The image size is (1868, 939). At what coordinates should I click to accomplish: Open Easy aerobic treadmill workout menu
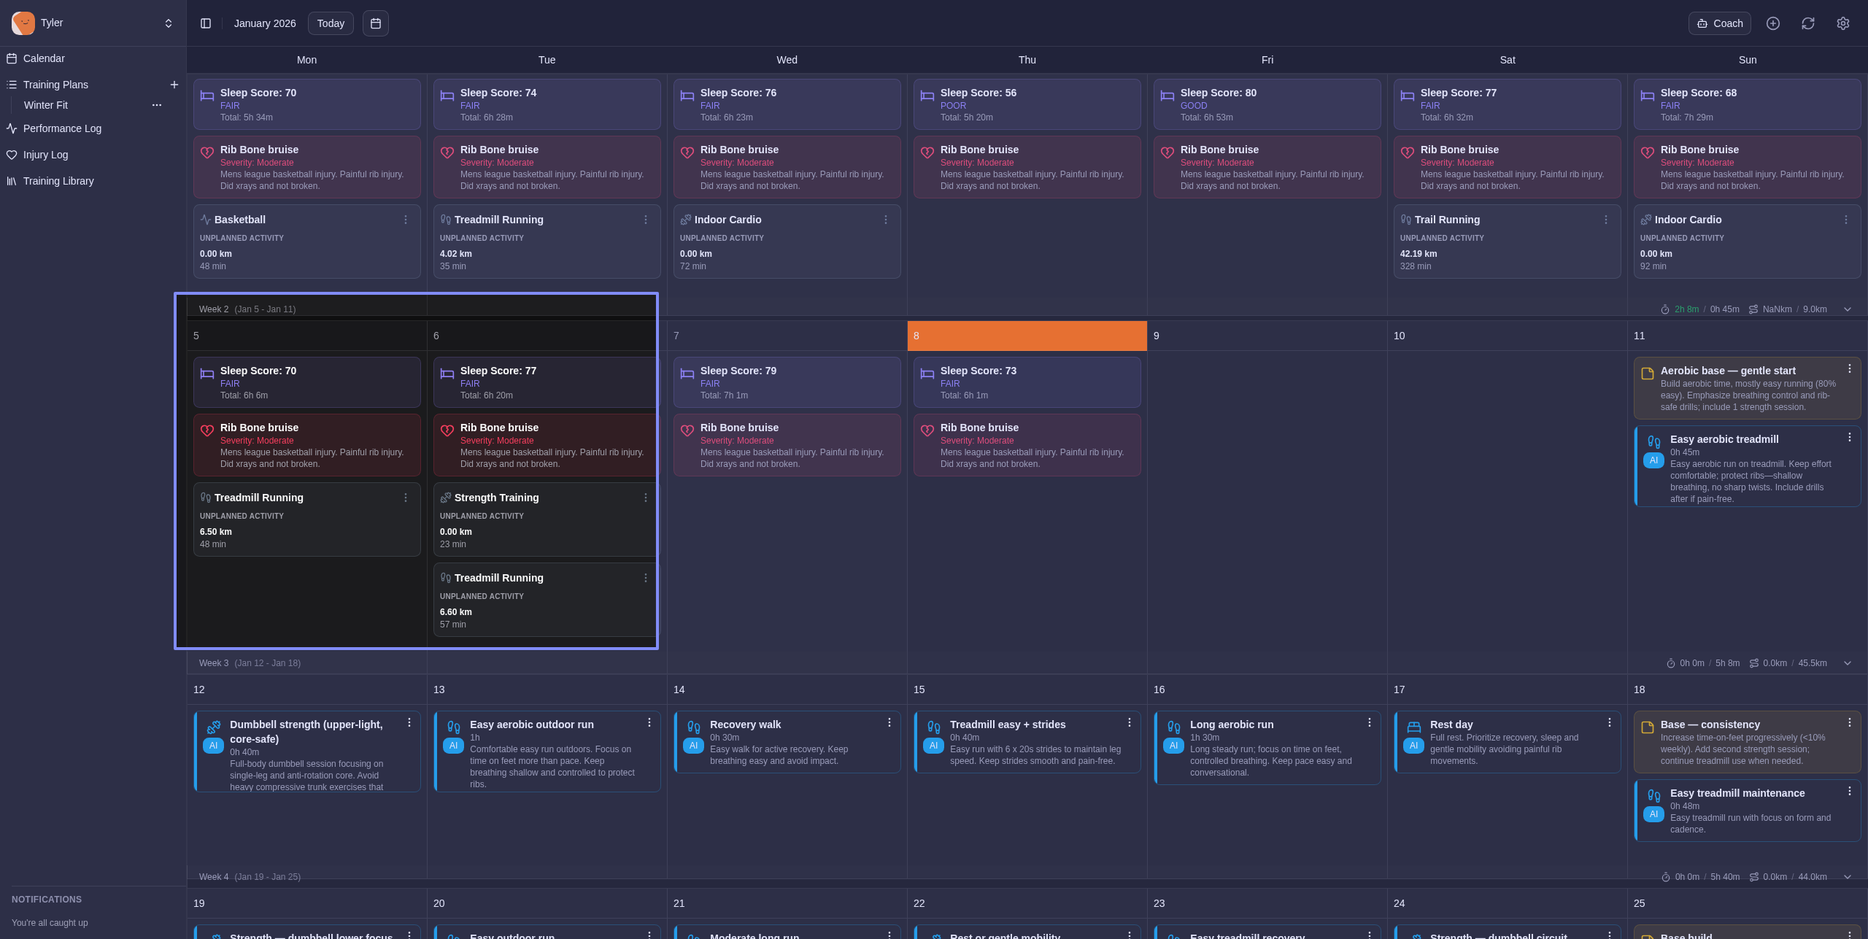click(1850, 437)
